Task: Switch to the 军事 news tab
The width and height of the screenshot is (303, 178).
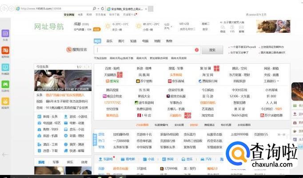Action: [56, 162]
